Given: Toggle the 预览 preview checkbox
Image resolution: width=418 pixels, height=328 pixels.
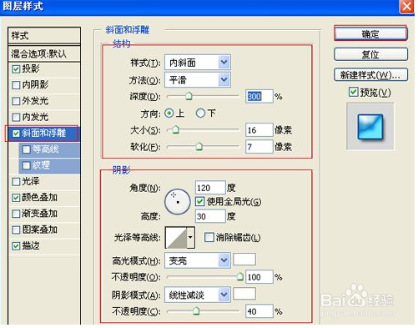Looking at the screenshot, I should pyautogui.click(x=353, y=92).
